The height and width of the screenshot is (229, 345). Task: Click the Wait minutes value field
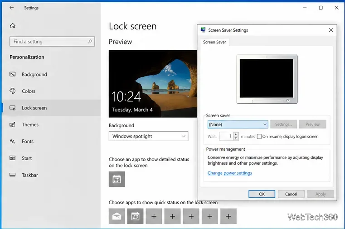226,136
